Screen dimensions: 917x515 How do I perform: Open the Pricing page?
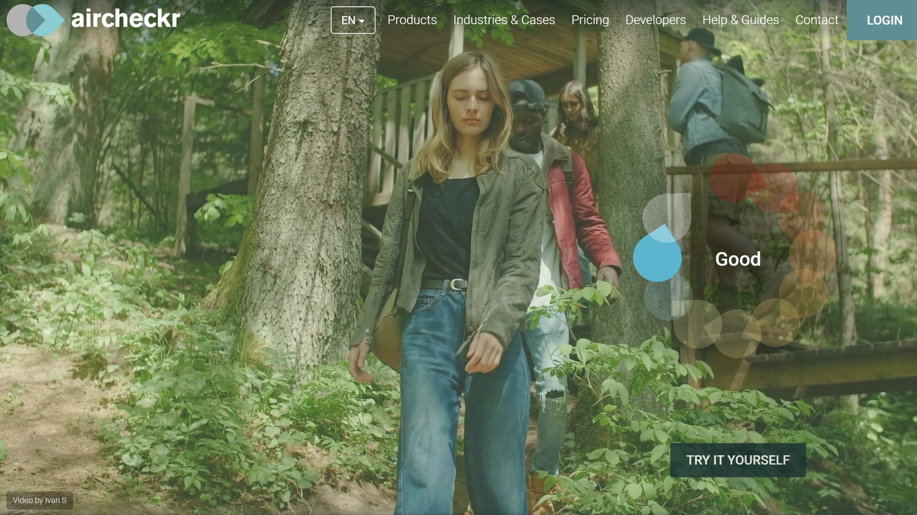pos(590,20)
